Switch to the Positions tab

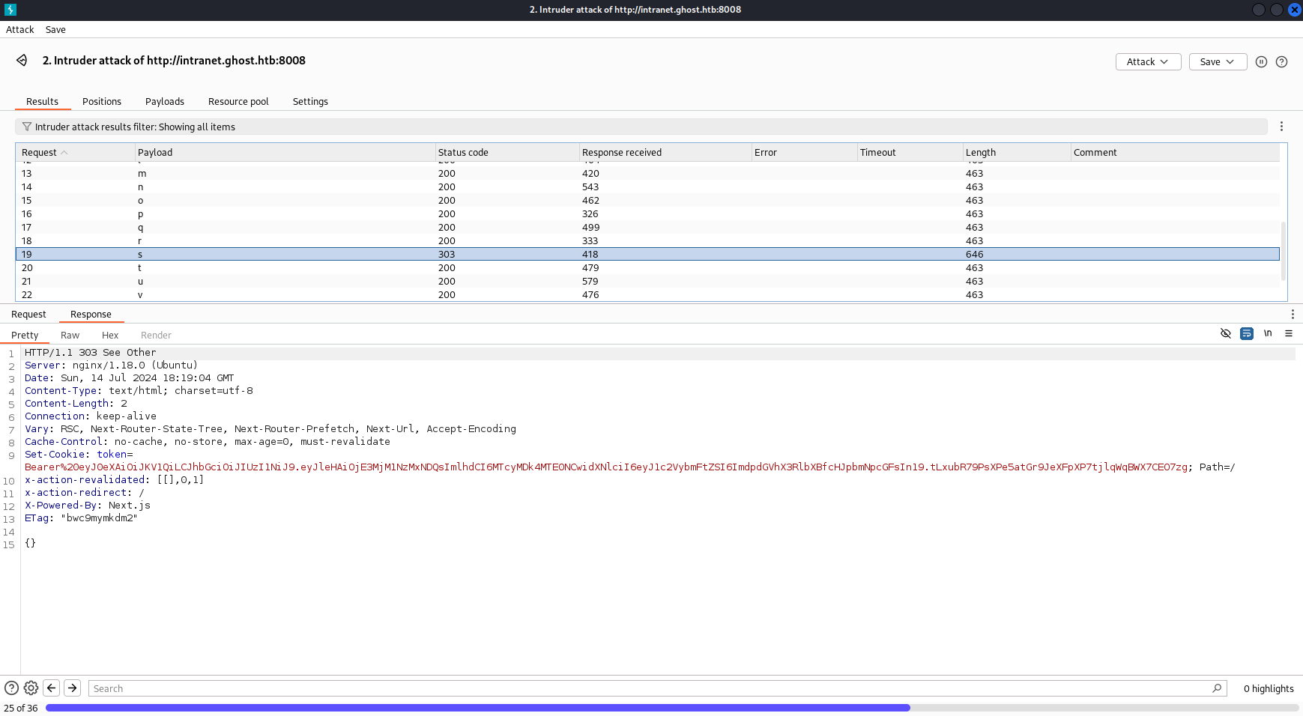coord(102,102)
